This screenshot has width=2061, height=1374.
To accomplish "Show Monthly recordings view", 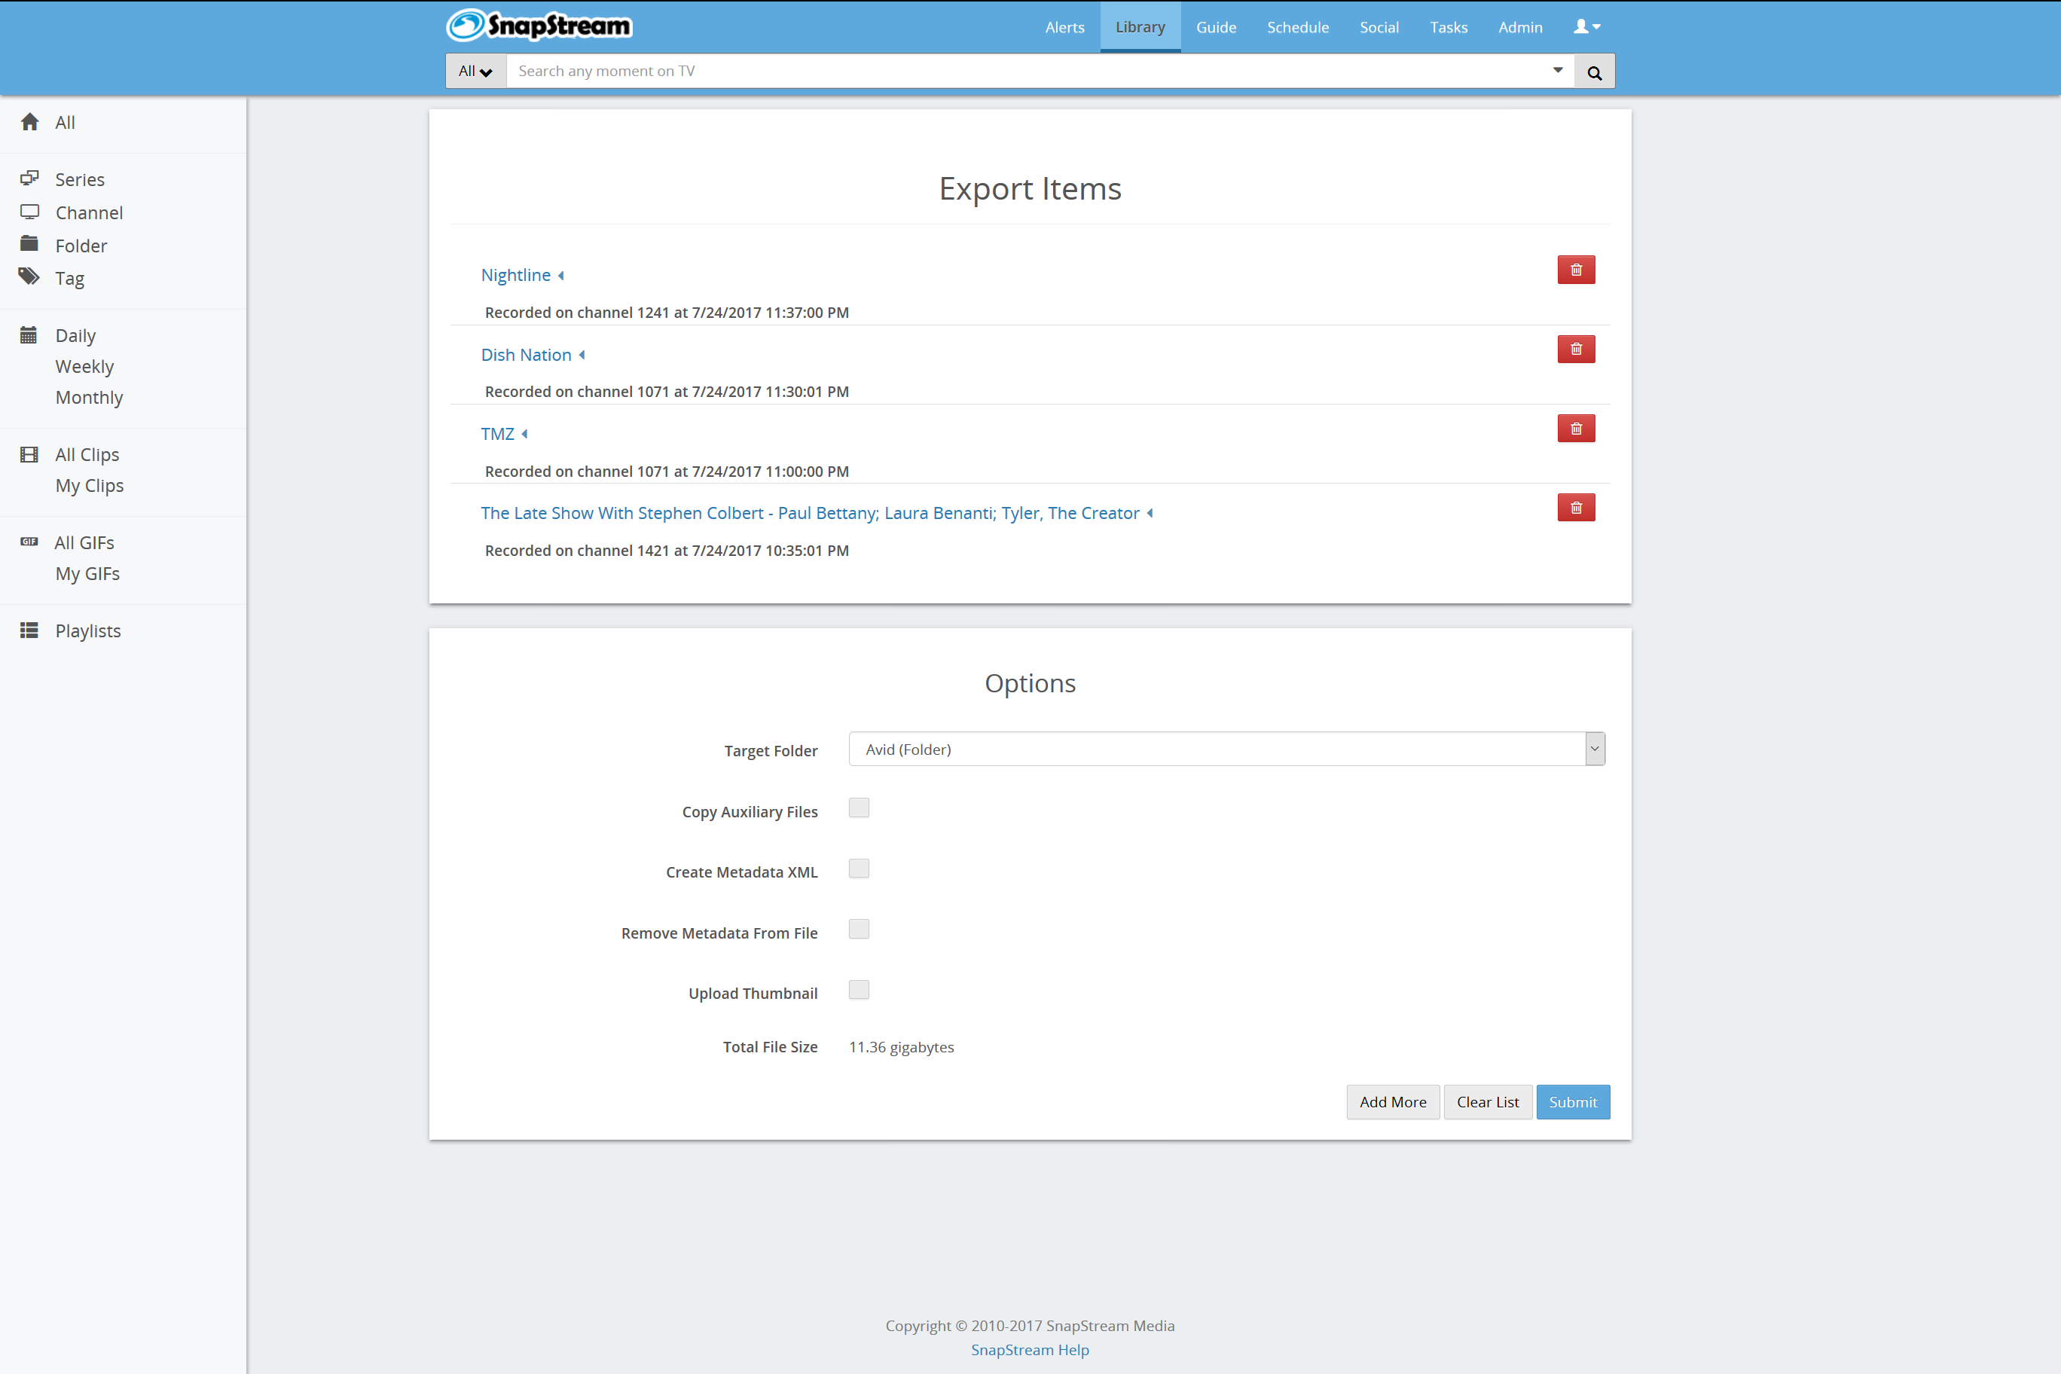I will pyautogui.click(x=90, y=398).
